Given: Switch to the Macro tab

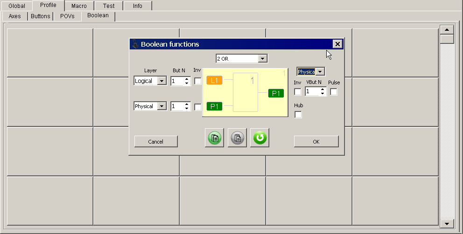Looking at the screenshot, I should coord(79,6).
